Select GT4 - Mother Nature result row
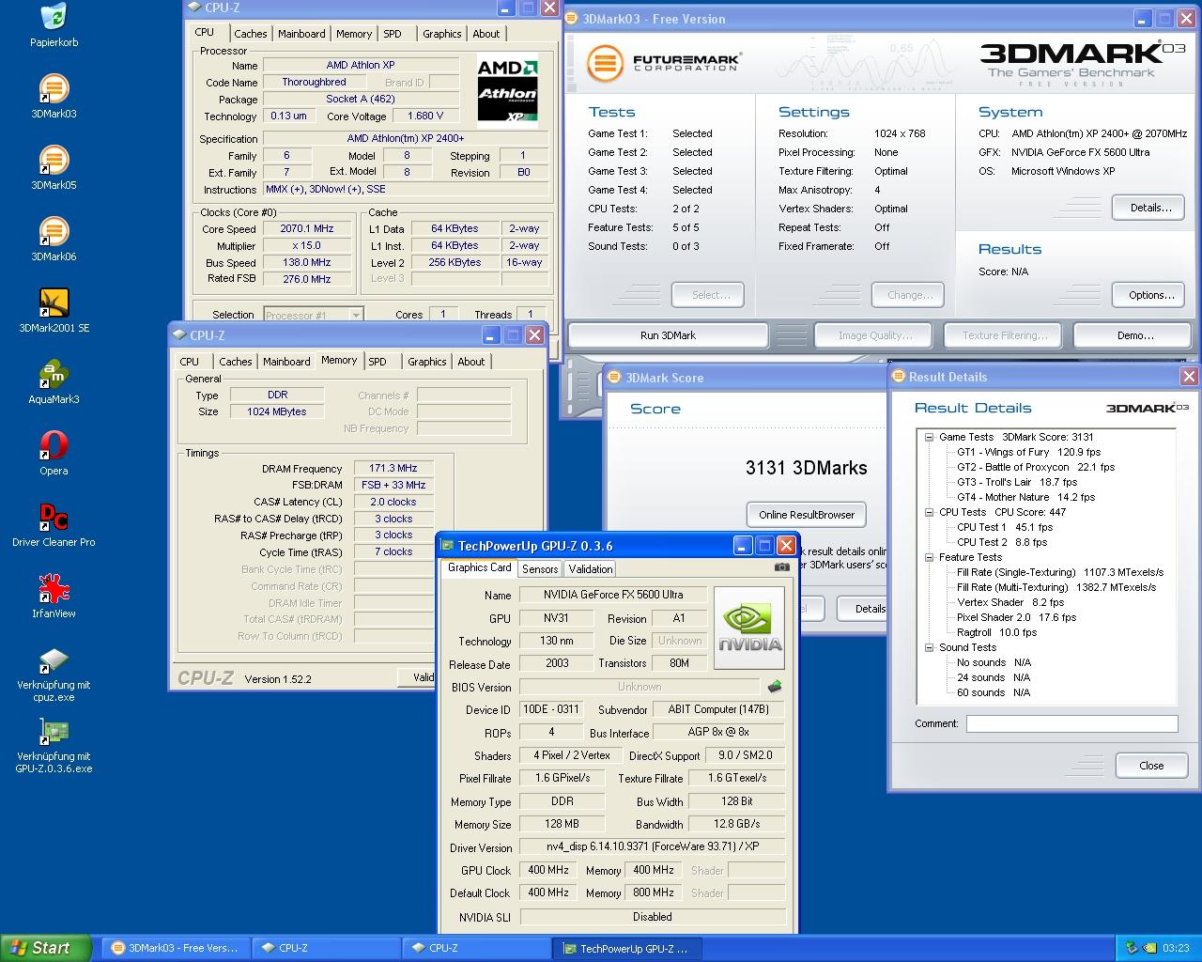The image size is (1202, 962). [1025, 497]
